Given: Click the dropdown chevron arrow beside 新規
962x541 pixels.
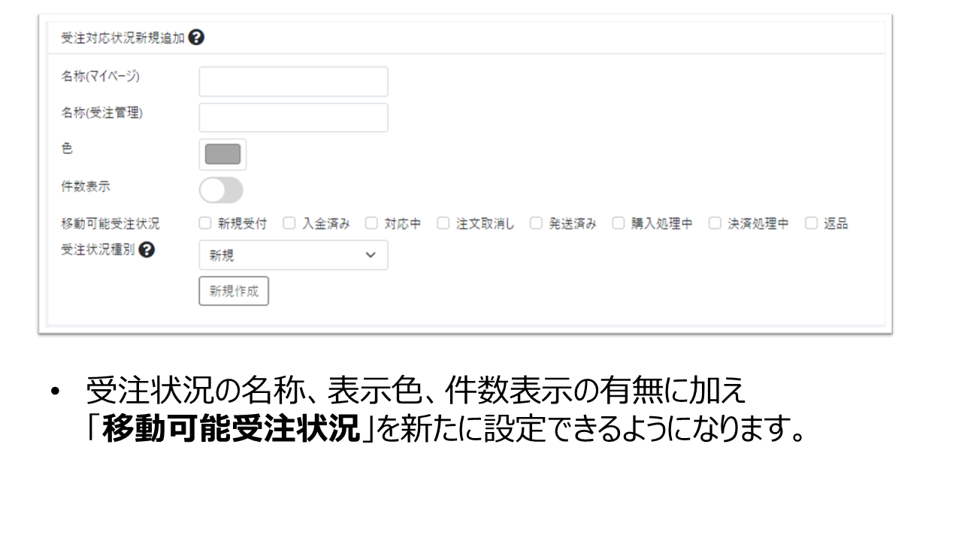Looking at the screenshot, I should click(370, 255).
